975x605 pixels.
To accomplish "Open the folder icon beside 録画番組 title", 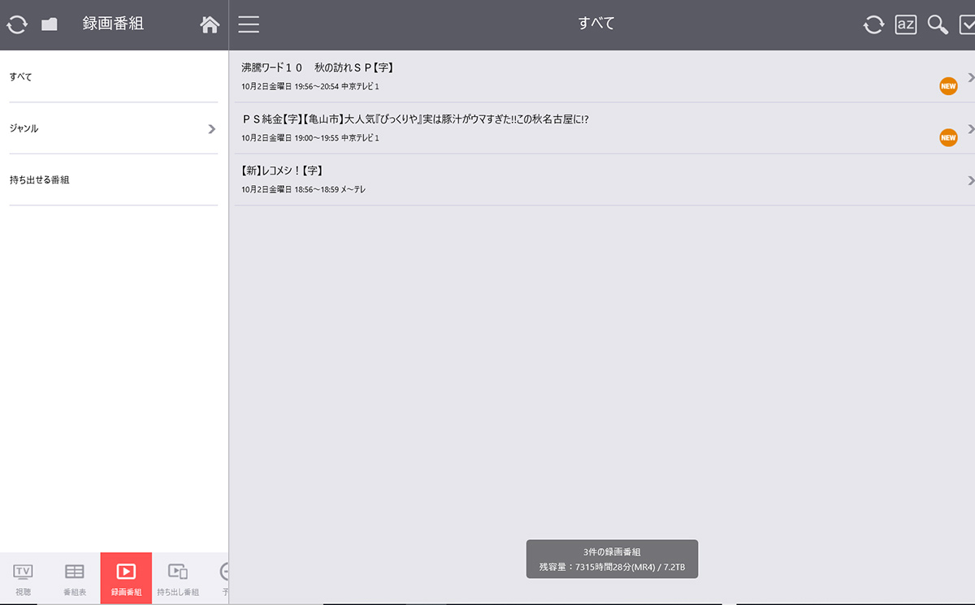I will coord(50,24).
